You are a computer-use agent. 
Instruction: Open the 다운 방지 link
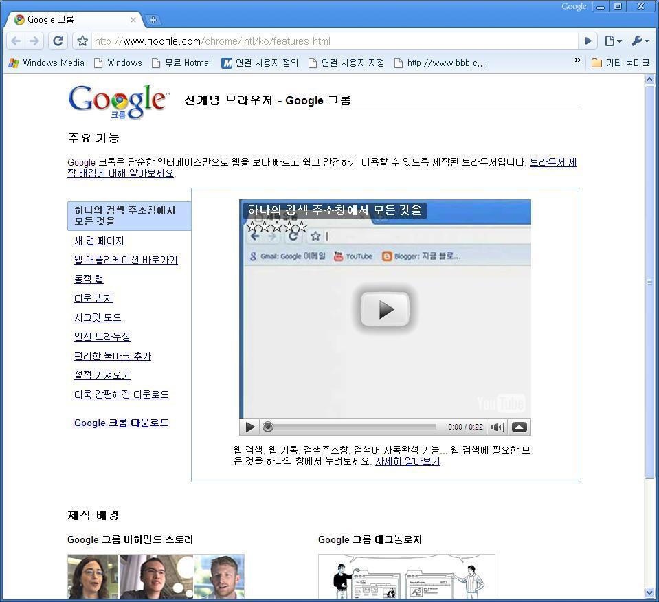click(x=93, y=298)
